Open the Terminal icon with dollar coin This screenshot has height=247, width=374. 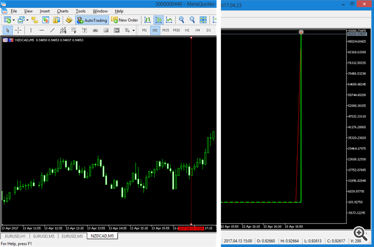click(x=56, y=20)
